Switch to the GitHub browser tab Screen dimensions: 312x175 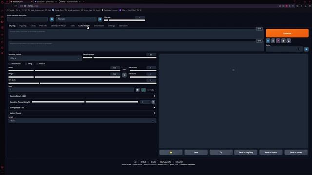(70, 2)
